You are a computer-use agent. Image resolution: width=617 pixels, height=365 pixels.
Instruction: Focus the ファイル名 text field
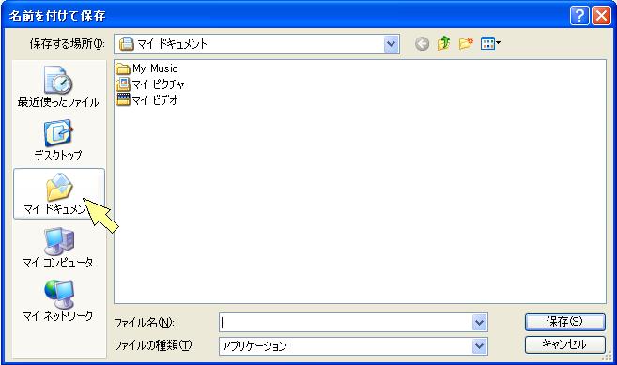pos(347,323)
